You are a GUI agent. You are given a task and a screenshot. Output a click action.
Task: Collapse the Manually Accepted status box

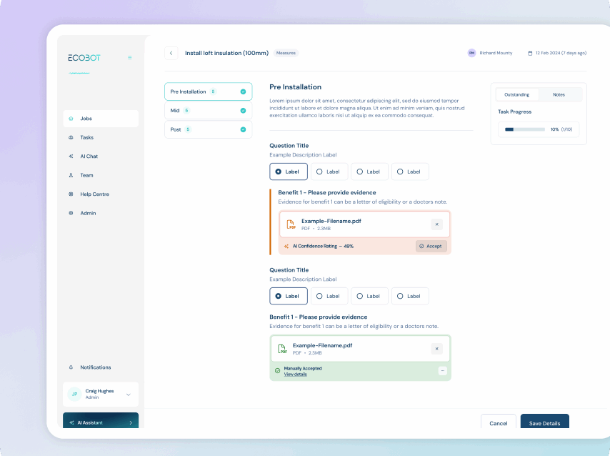pyautogui.click(x=442, y=371)
